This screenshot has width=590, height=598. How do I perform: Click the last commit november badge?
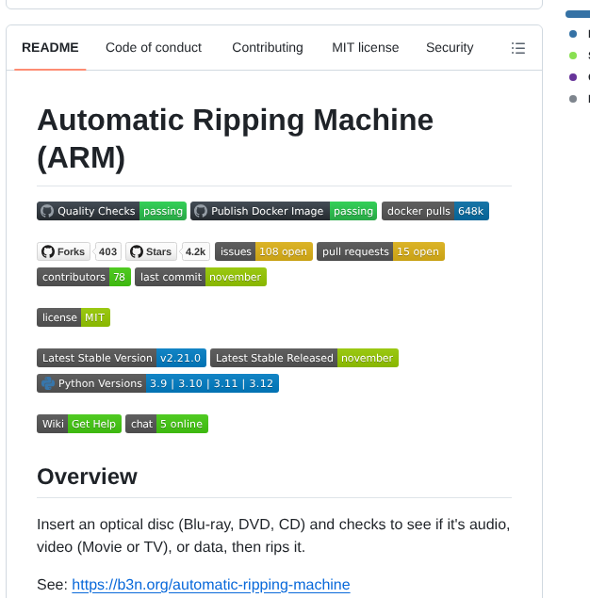click(201, 277)
